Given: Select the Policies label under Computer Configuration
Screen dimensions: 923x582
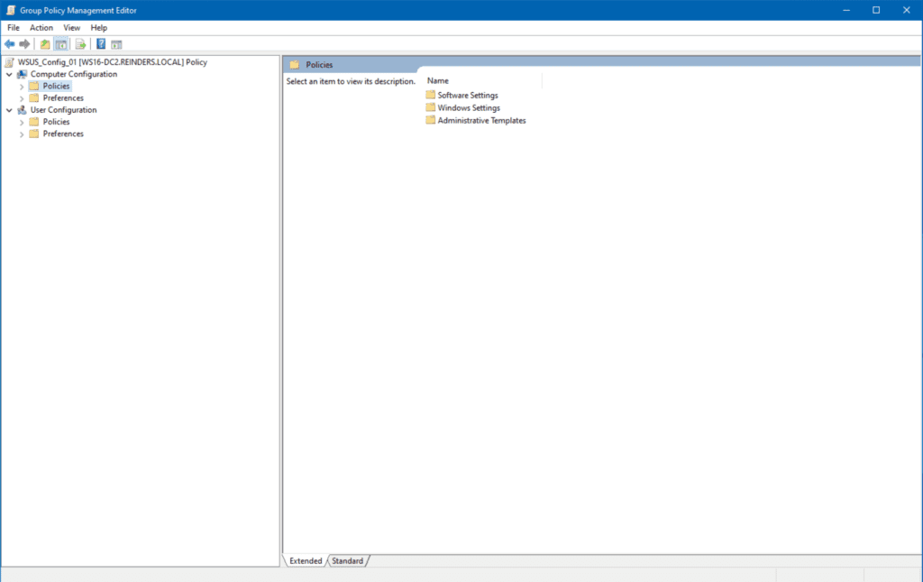Looking at the screenshot, I should tap(56, 86).
